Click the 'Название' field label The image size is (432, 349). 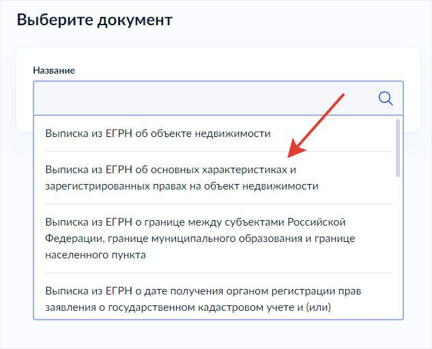[54, 70]
